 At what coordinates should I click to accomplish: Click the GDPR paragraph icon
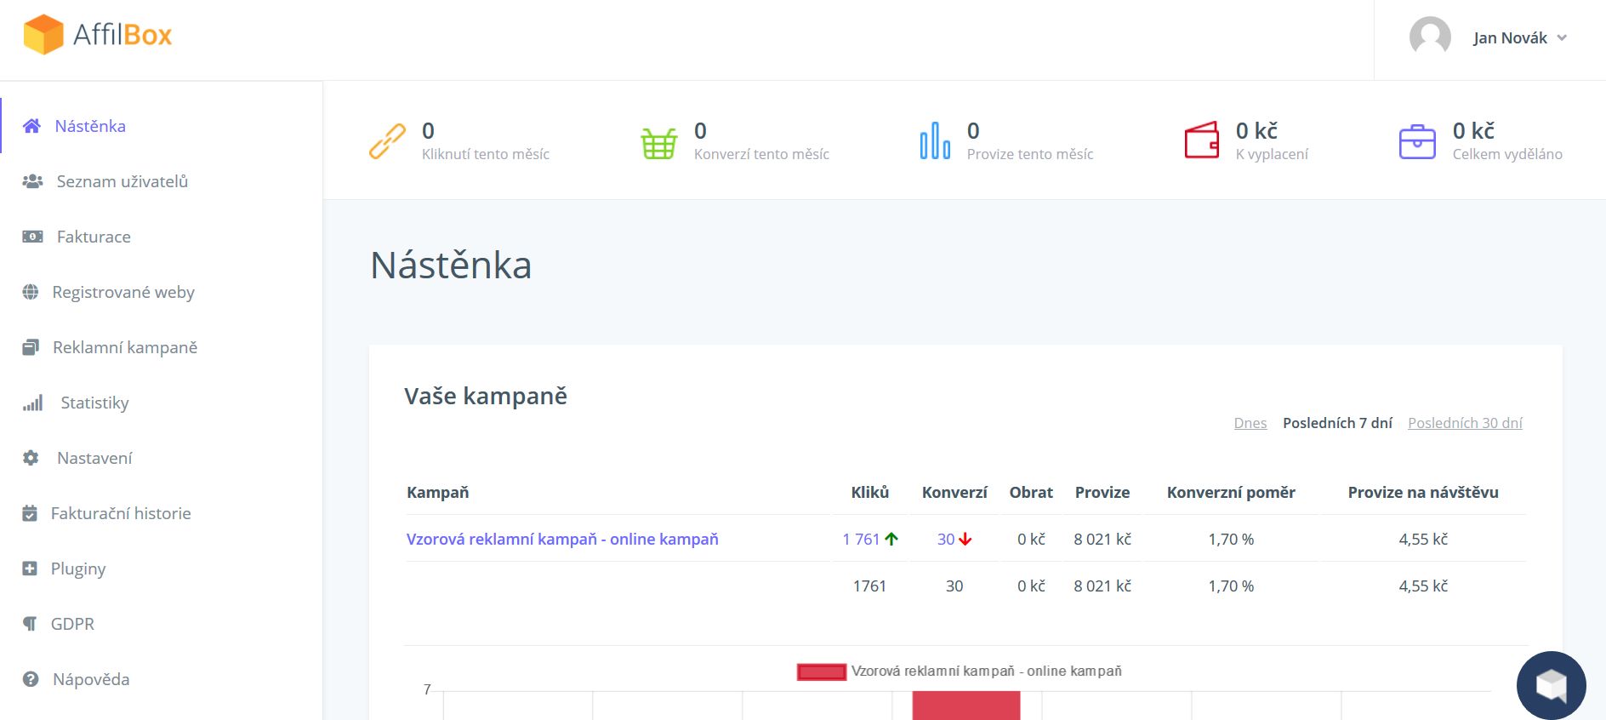[x=30, y=624]
